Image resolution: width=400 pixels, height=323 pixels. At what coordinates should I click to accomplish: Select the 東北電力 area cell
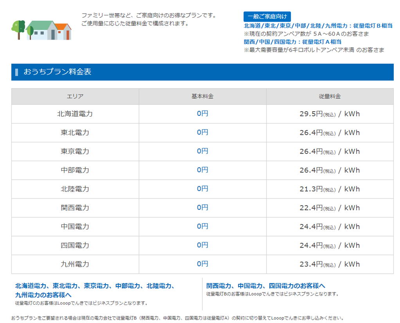point(75,133)
